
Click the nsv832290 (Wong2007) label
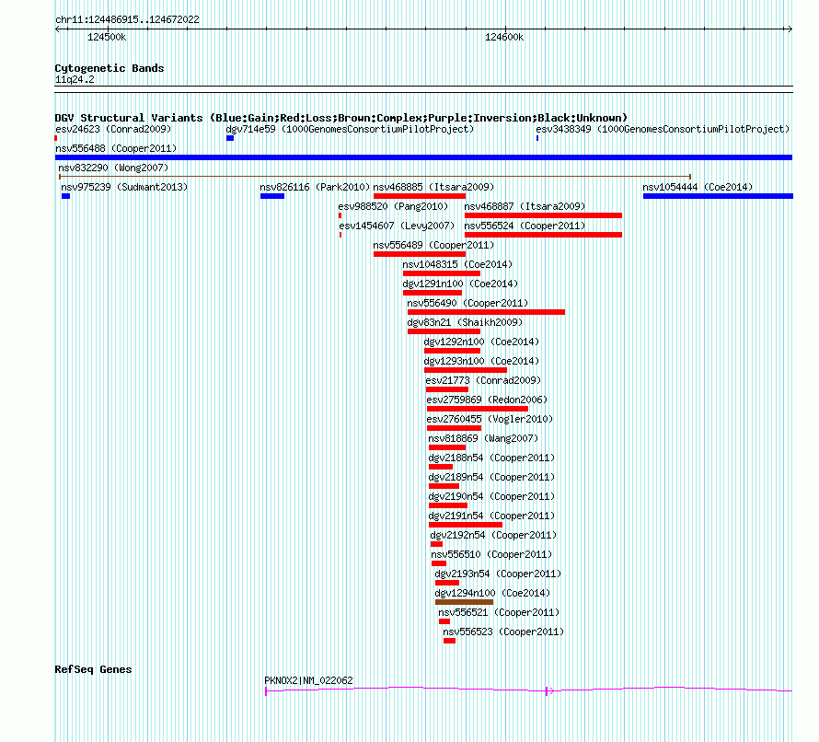click(x=113, y=168)
